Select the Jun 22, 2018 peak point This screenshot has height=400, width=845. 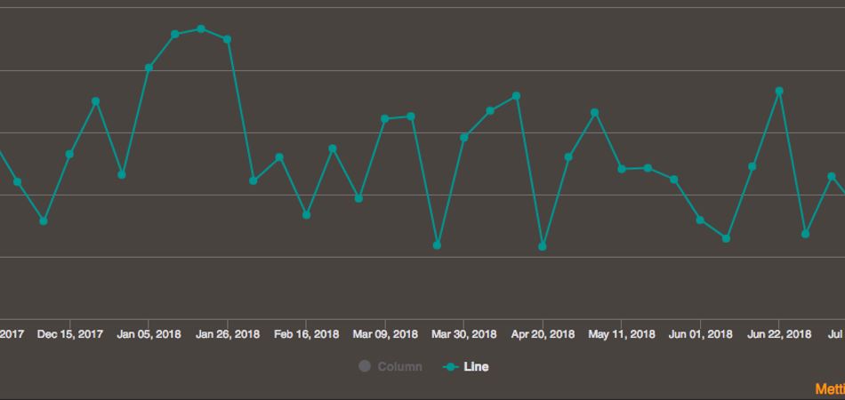779,91
